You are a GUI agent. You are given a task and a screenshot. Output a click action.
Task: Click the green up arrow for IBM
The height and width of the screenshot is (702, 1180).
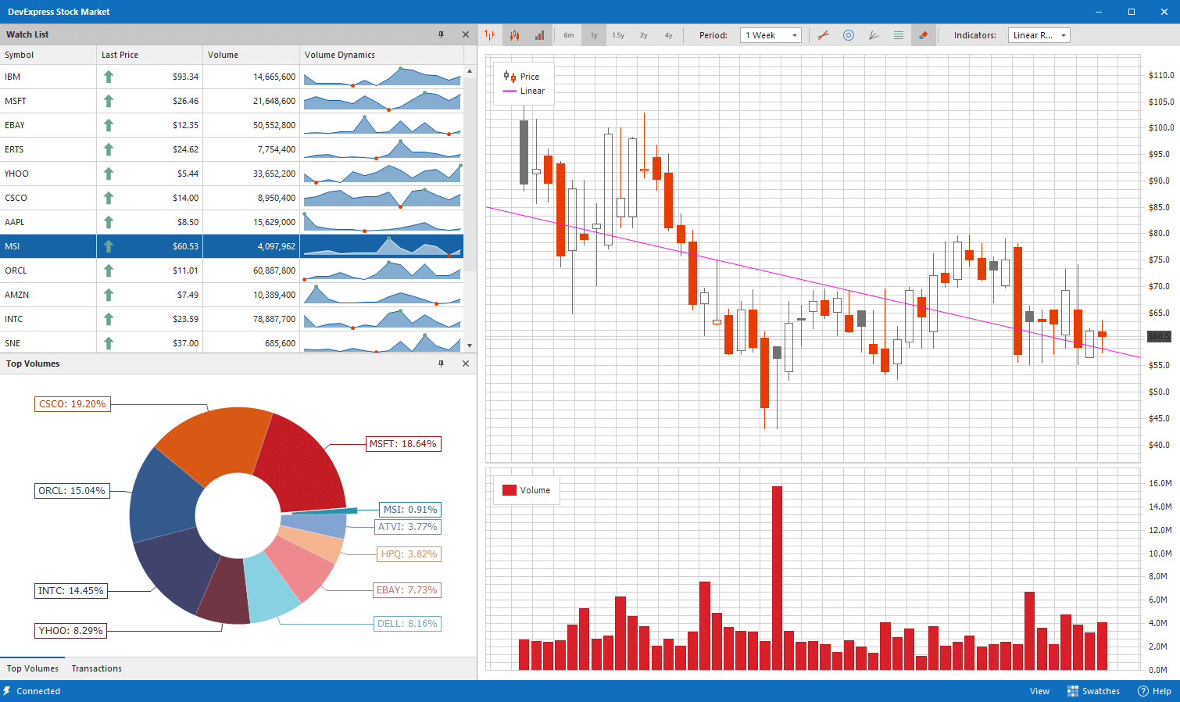(109, 77)
